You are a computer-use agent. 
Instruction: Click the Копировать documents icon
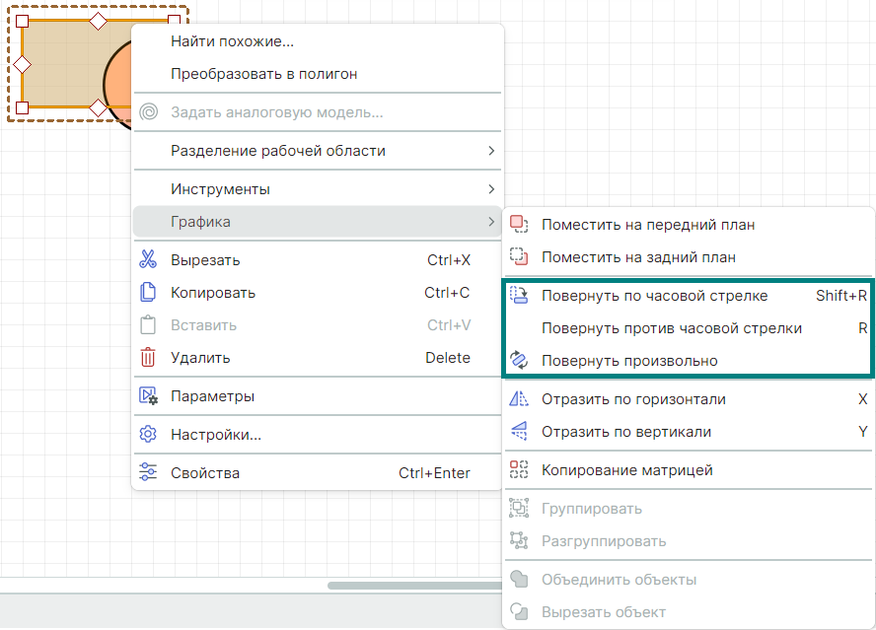(x=148, y=293)
